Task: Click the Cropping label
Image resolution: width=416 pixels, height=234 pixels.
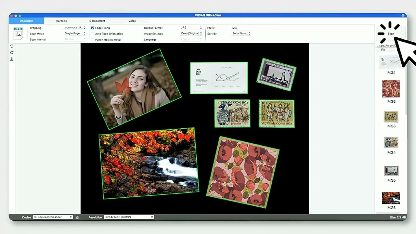Action: pos(36,28)
